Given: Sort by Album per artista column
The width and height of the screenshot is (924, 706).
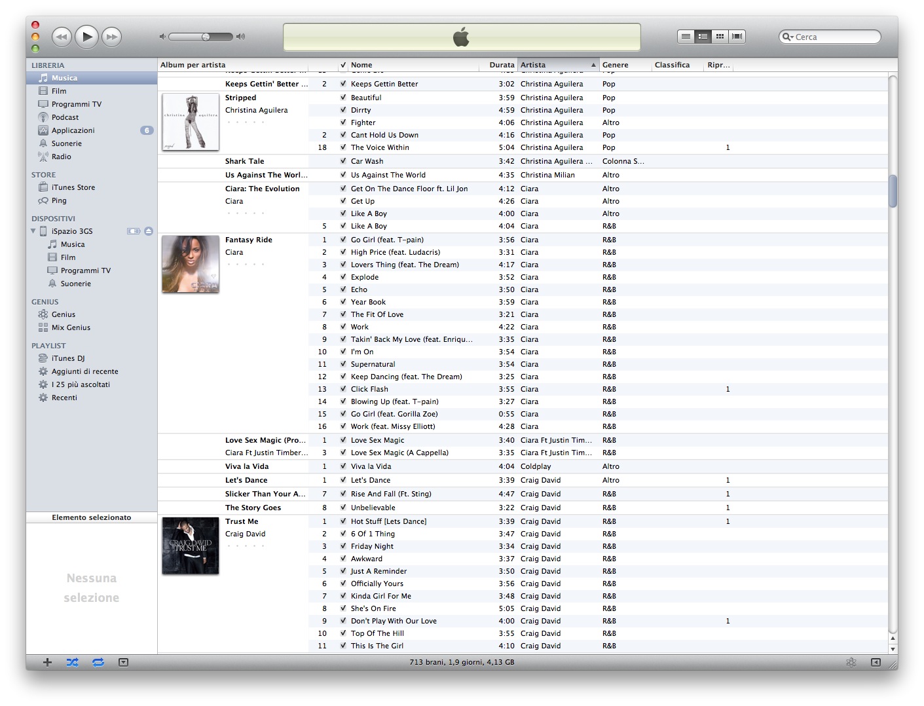Looking at the screenshot, I should [x=233, y=65].
